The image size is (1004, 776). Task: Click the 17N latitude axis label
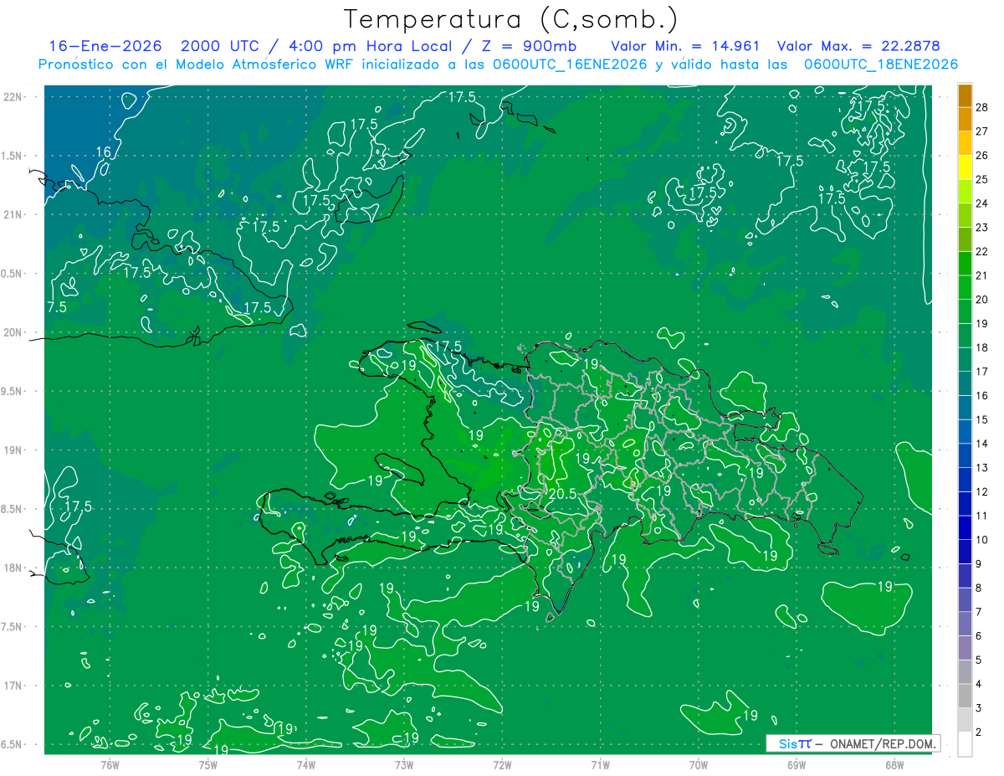(13, 686)
